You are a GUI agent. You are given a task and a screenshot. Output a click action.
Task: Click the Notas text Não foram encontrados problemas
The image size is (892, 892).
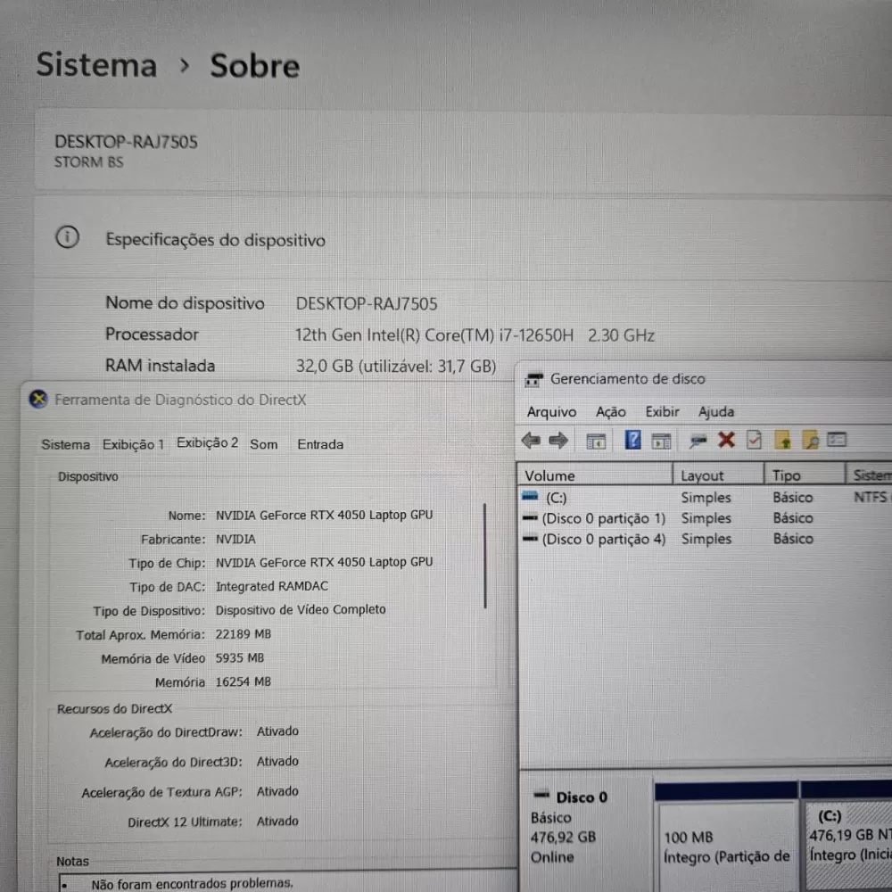(193, 883)
